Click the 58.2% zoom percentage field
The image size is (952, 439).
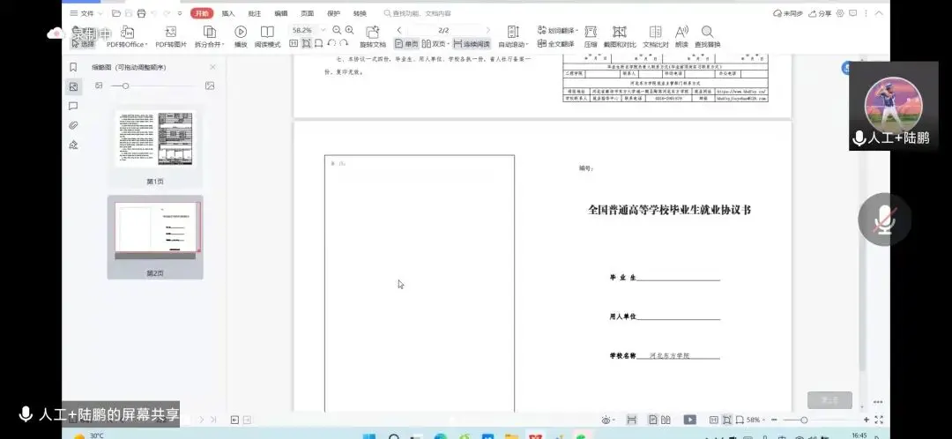(x=303, y=30)
